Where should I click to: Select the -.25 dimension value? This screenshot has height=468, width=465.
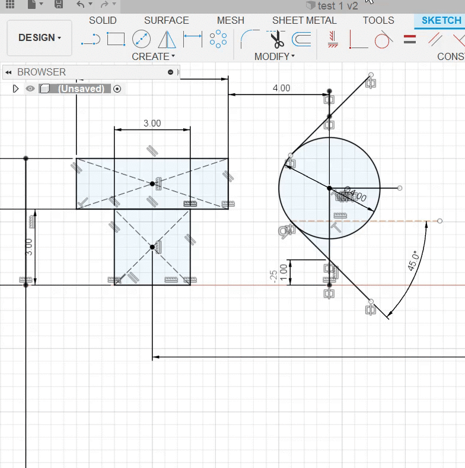(273, 276)
